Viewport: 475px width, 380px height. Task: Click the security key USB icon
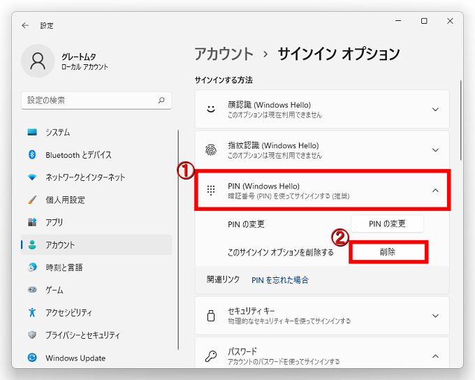tap(211, 316)
